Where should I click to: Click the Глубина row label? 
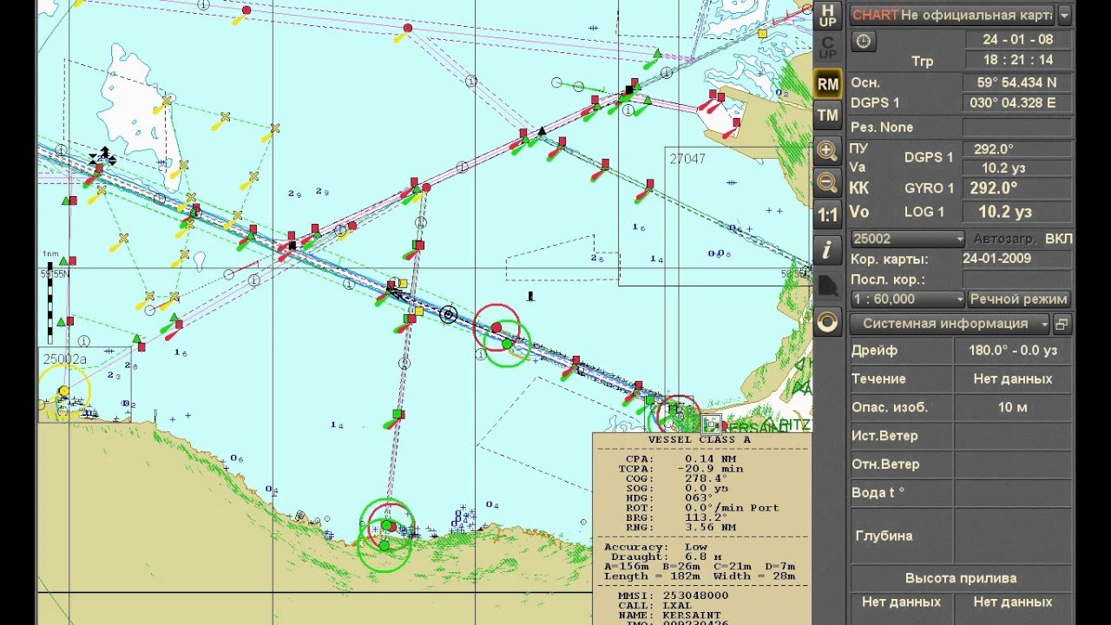(884, 536)
